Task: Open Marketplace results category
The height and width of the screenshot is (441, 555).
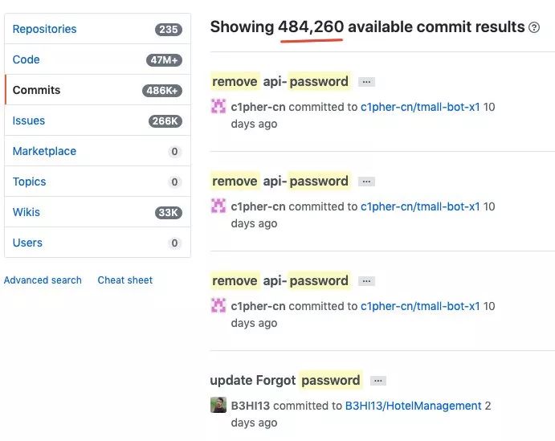Action: [45, 151]
